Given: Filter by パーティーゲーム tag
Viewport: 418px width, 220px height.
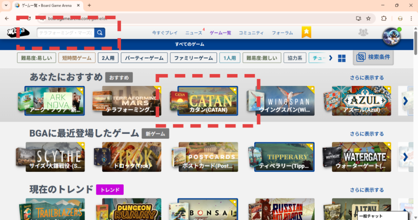Looking at the screenshot, I should coord(144,58).
